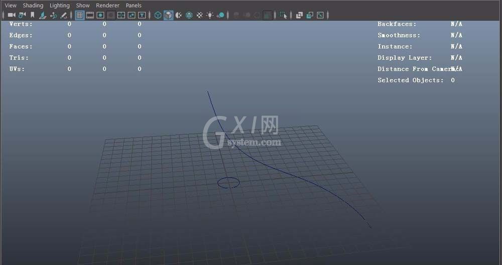Toggle Isolate Select icon
This screenshot has height=265, width=502.
(x=283, y=15)
